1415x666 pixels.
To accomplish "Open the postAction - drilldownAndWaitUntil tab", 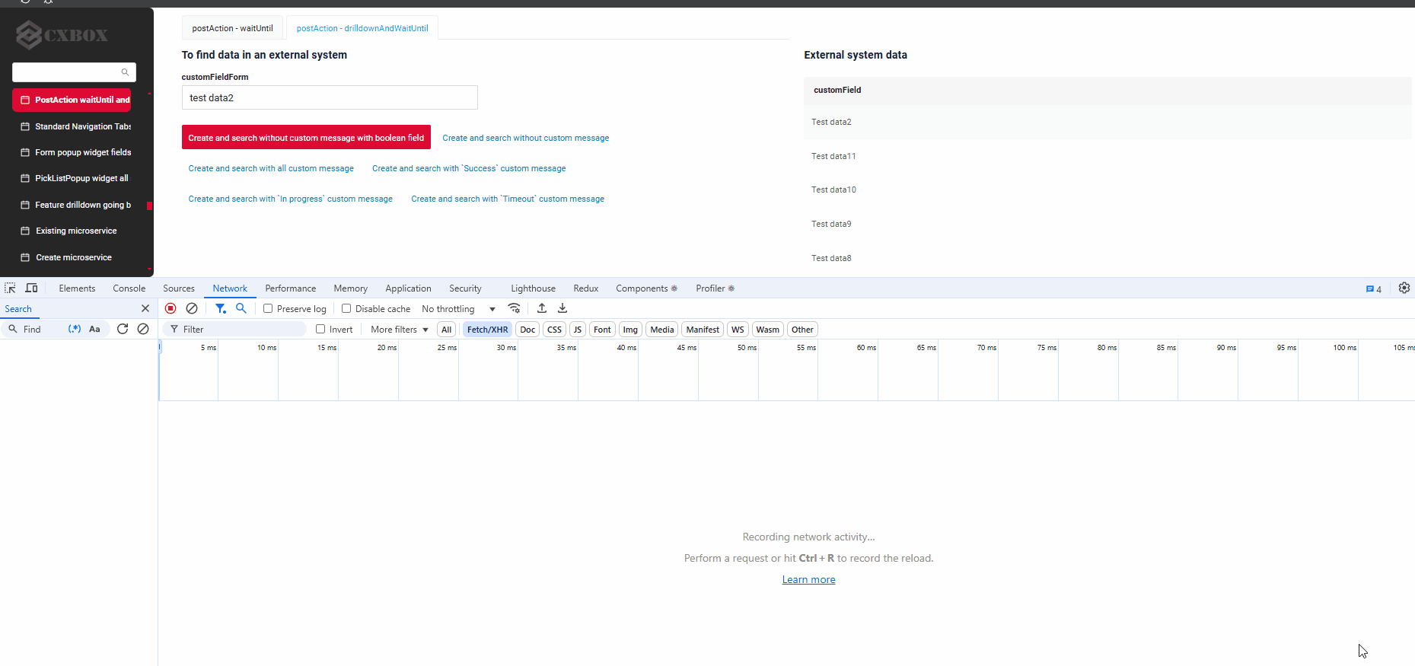I will pos(362,28).
